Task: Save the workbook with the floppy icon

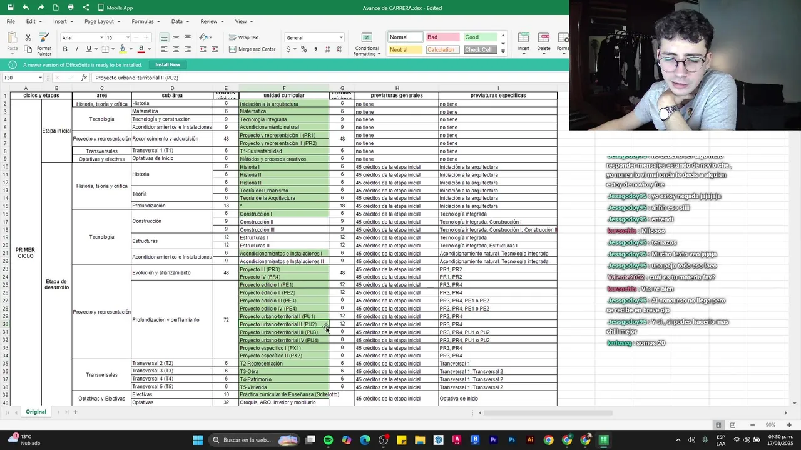Action: pos(11,7)
